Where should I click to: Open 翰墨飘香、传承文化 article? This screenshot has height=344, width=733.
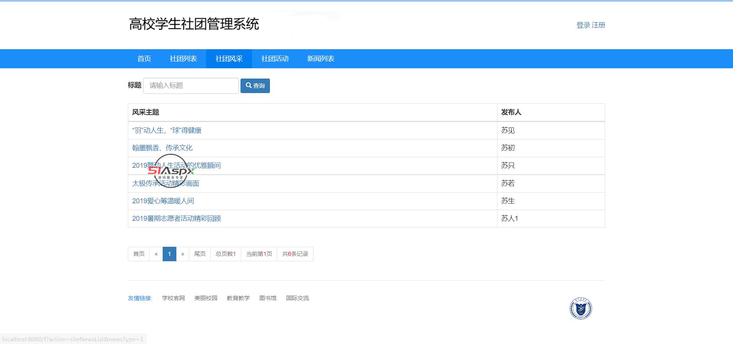tap(162, 148)
